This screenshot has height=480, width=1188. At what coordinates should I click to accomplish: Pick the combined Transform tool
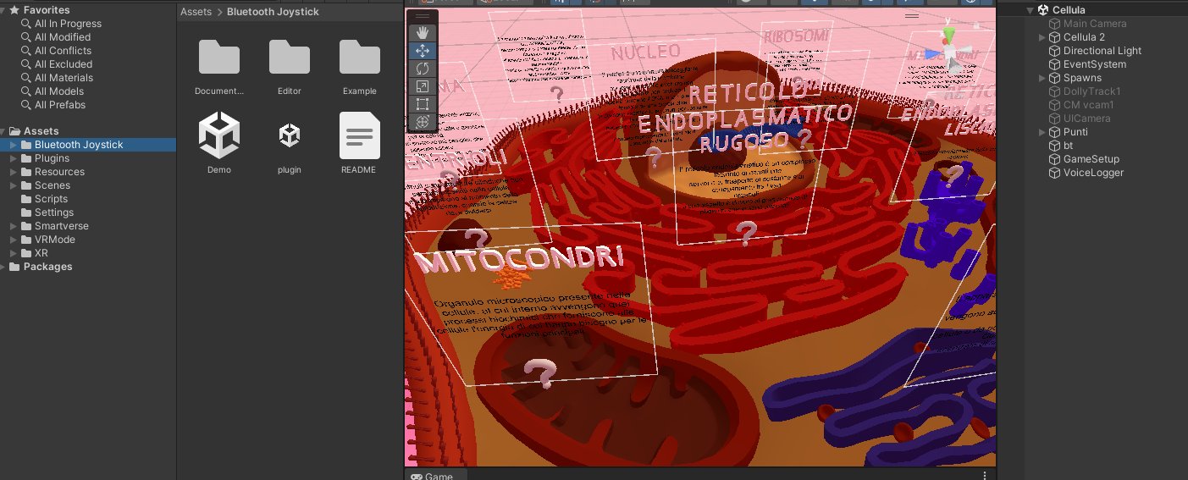(423, 122)
